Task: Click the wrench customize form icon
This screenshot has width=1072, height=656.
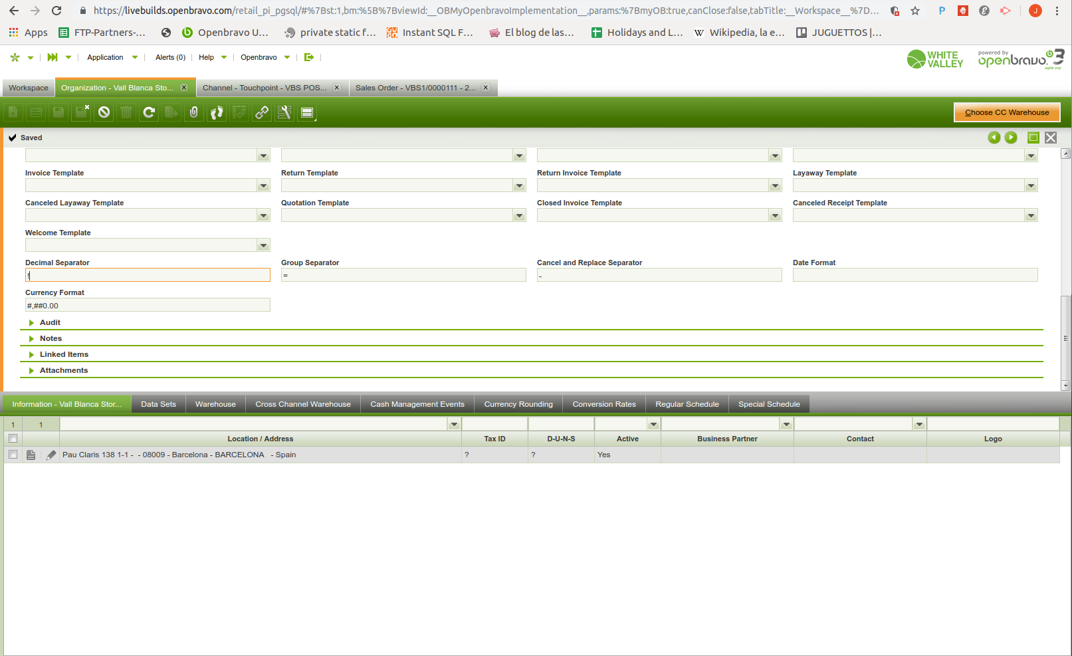Action: [284, 112]
